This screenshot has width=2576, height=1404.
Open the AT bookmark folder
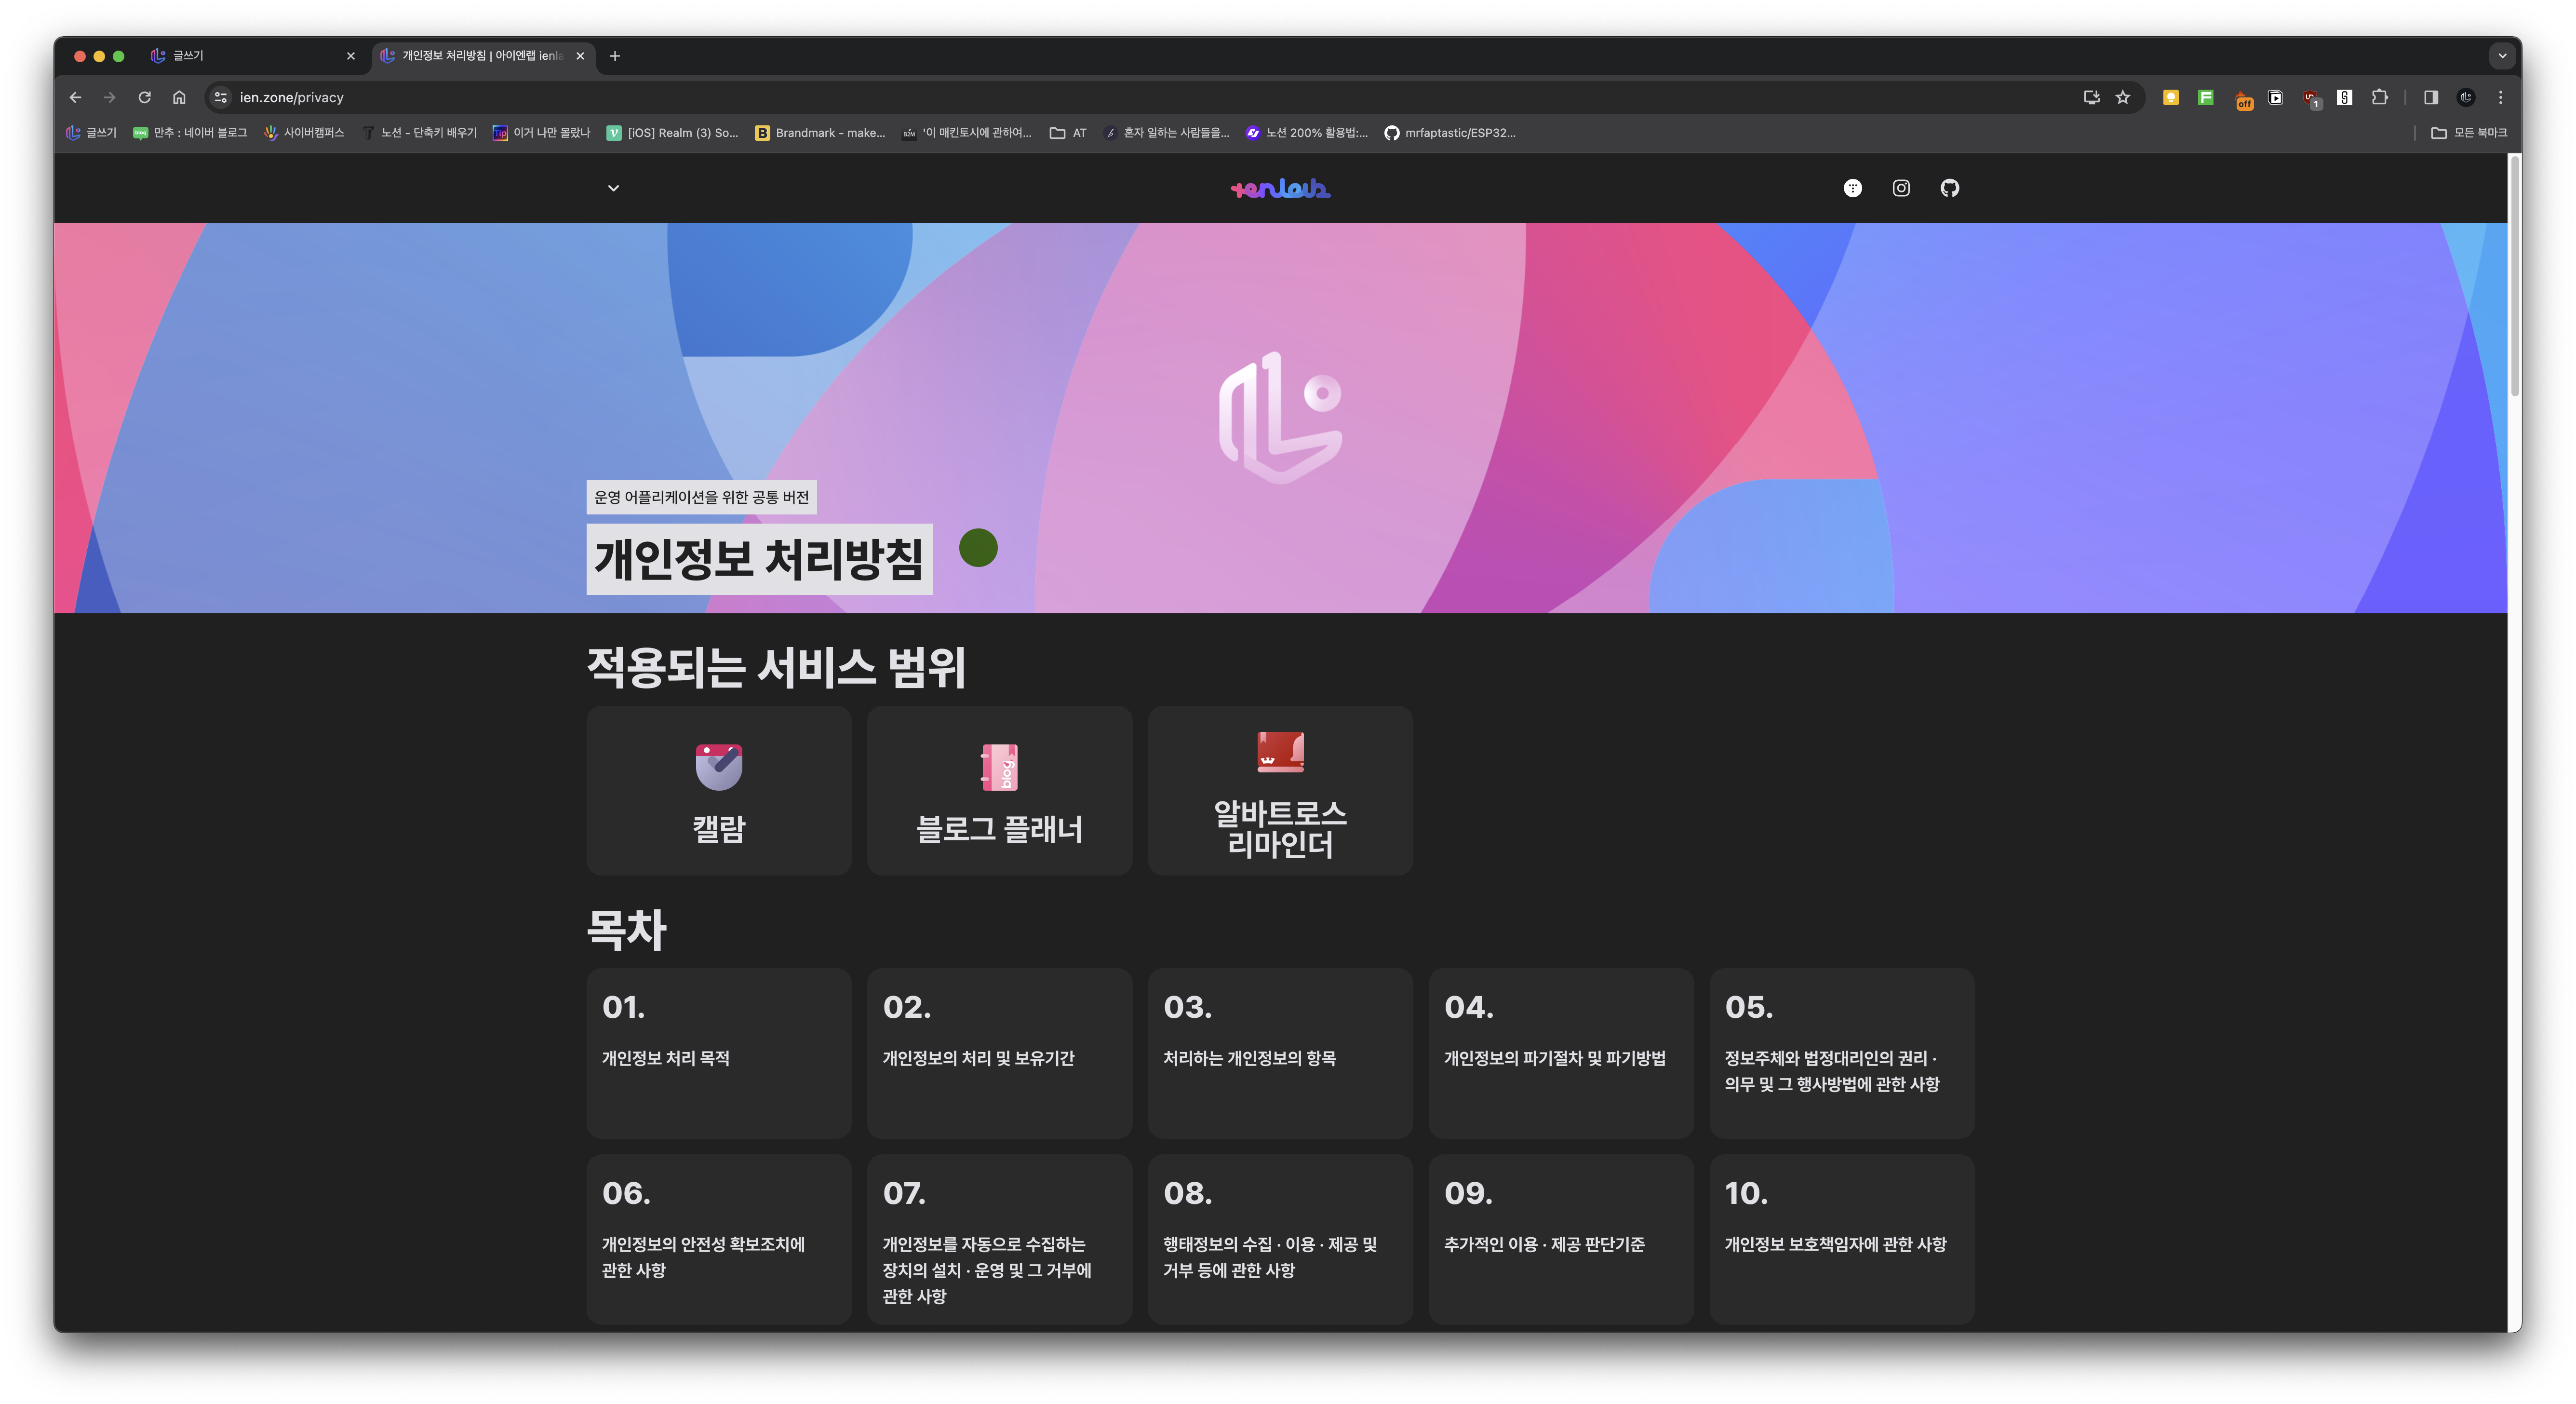[1068, 133]
